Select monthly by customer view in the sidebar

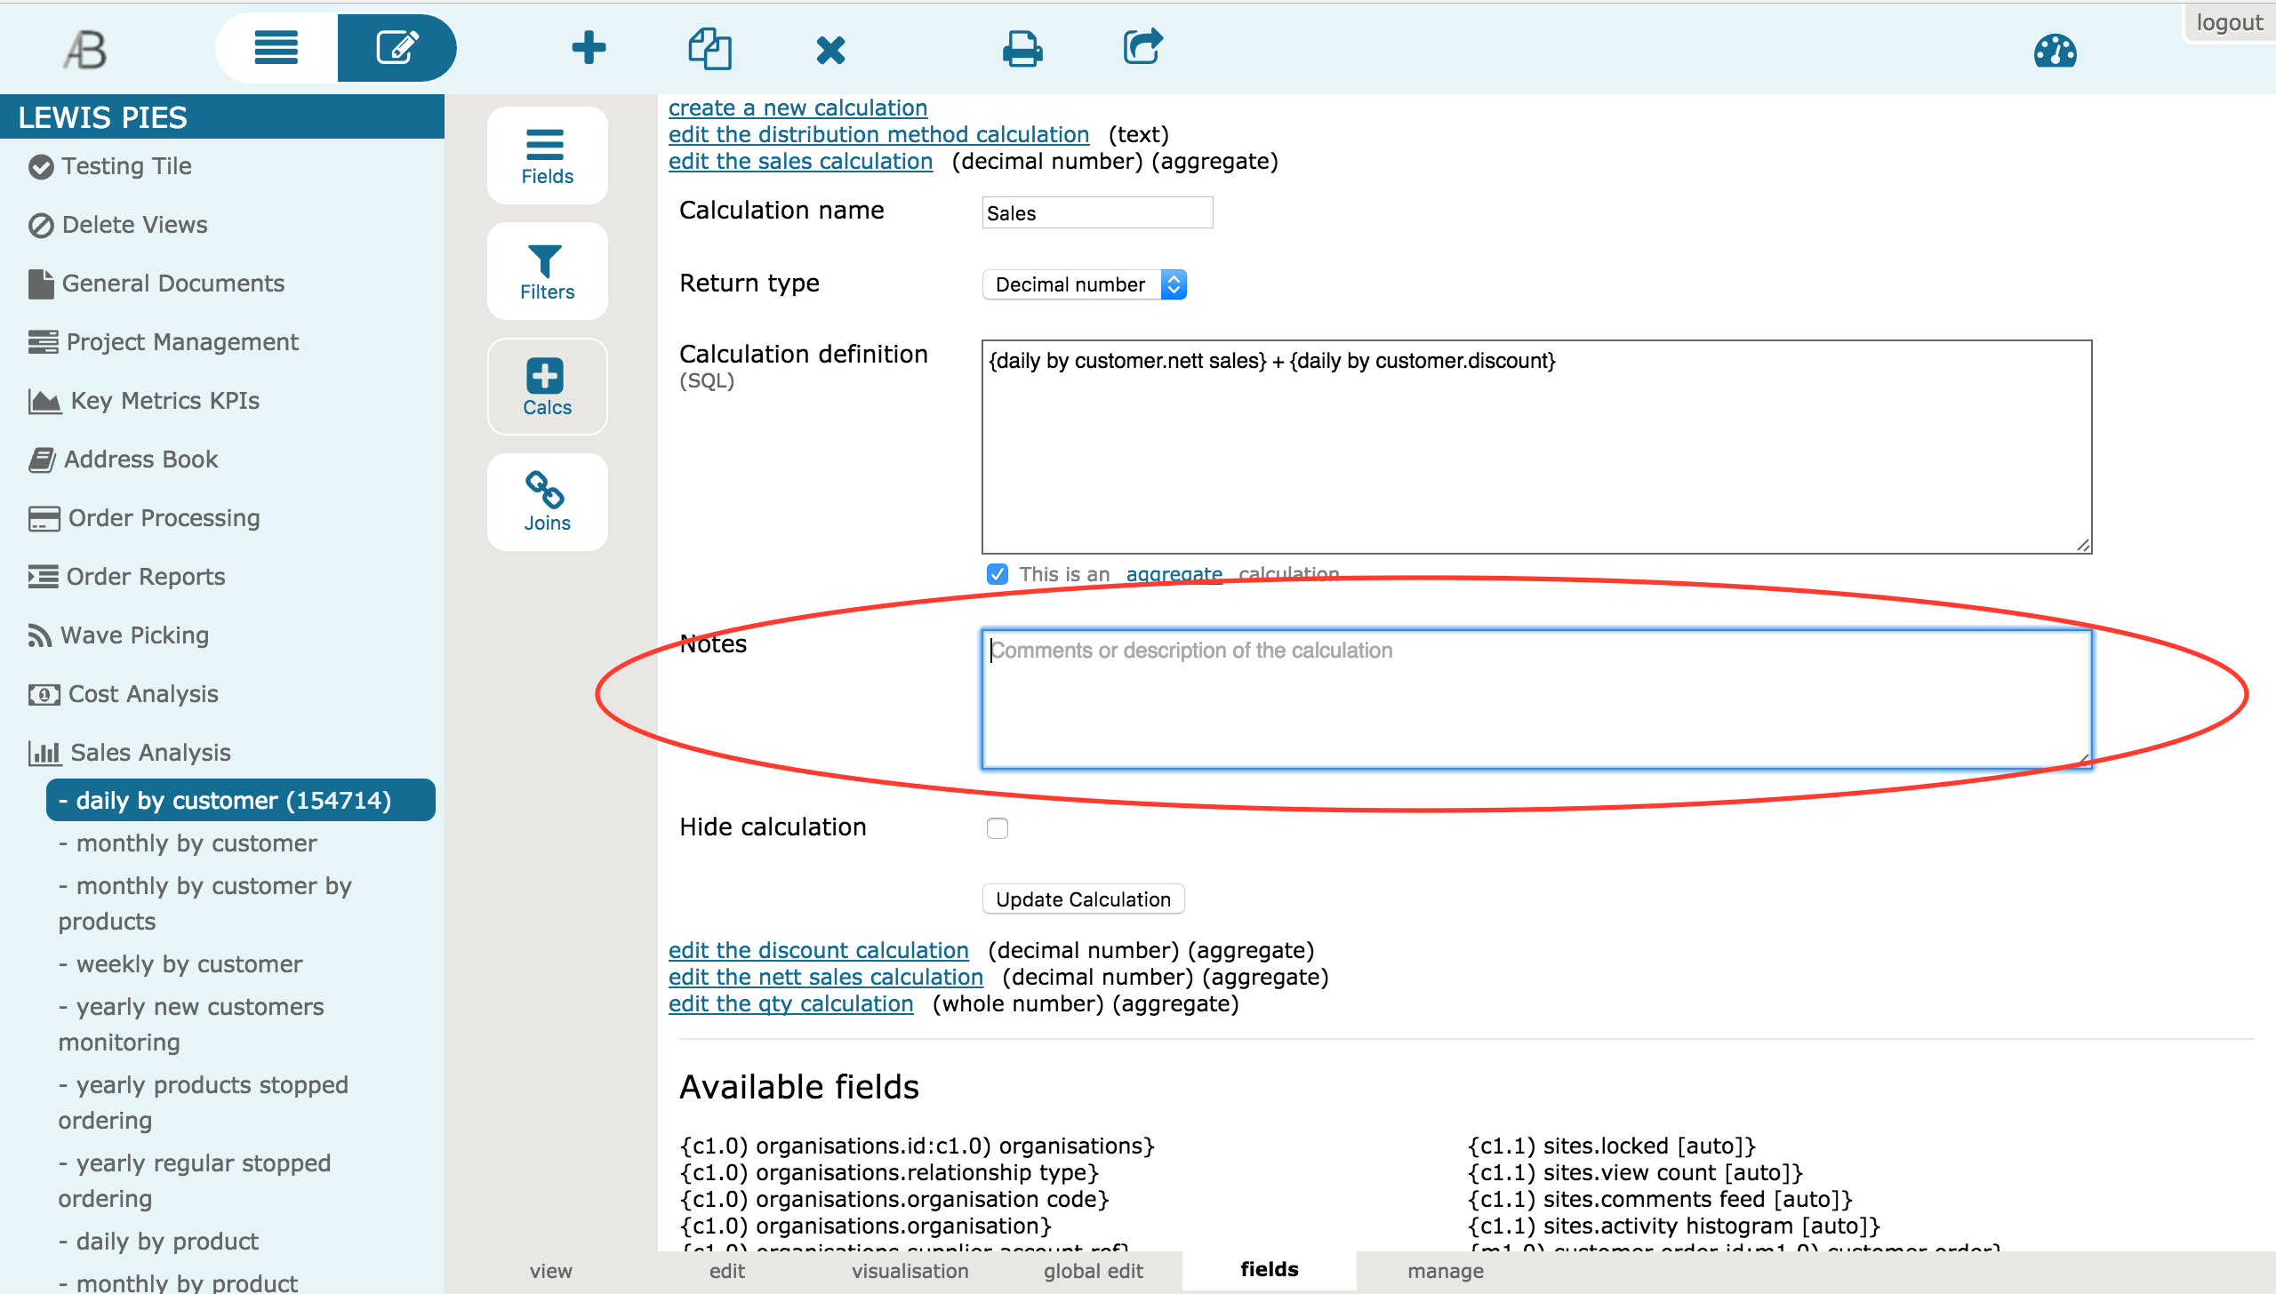click(x=196, y=843)
